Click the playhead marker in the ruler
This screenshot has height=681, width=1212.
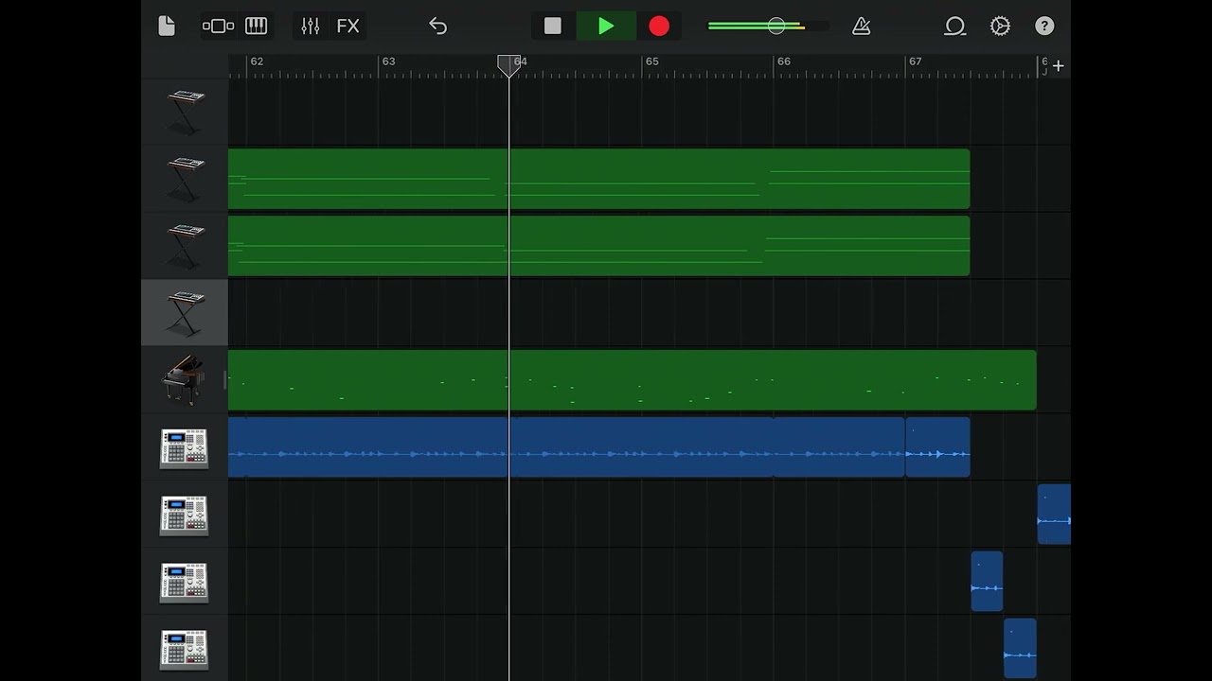pyautogui.click(x=509, y=64)
